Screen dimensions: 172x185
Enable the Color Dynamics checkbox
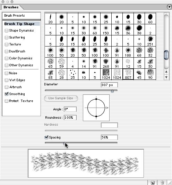6,58
